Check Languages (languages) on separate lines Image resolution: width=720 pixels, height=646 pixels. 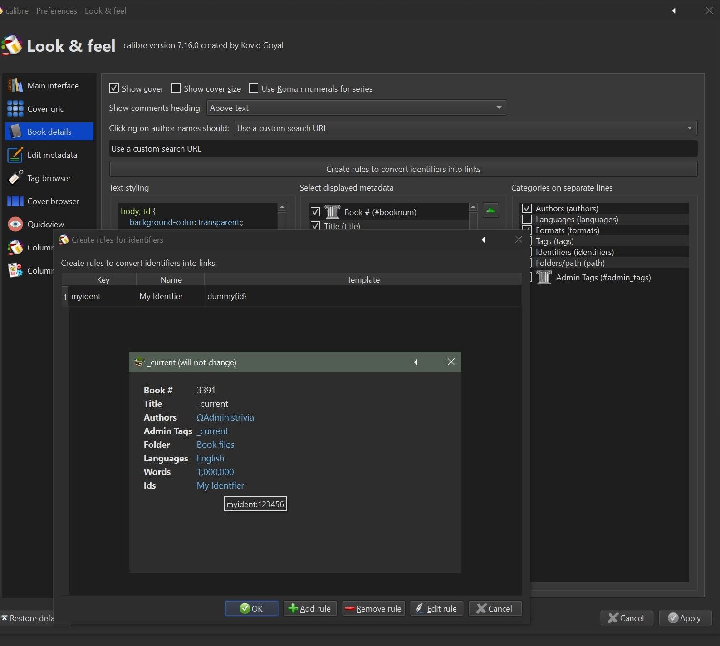[x=527, y=219]
